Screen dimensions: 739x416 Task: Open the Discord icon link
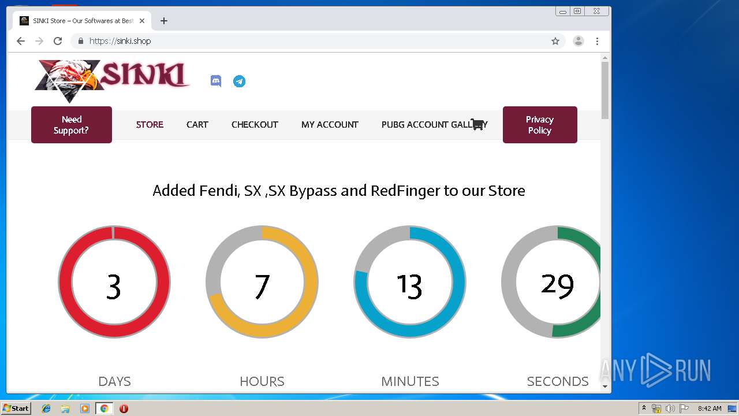coord(216,81)
